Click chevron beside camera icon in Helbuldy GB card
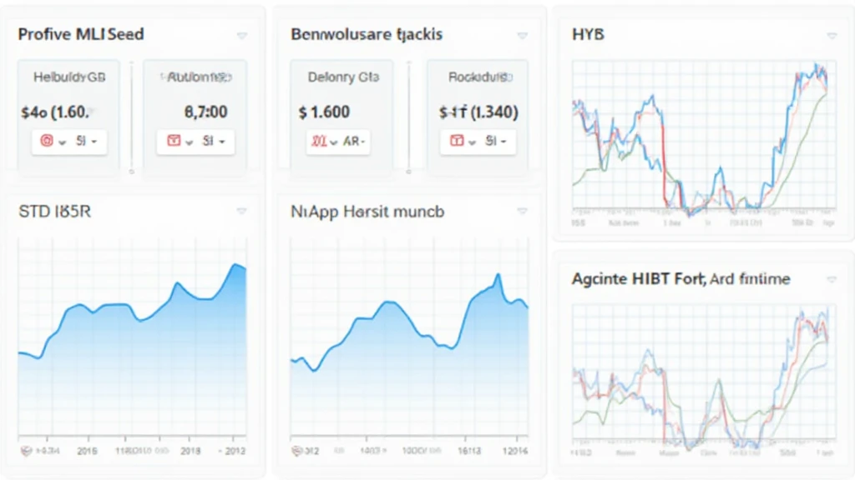The image size is (855, 480). 62,142
